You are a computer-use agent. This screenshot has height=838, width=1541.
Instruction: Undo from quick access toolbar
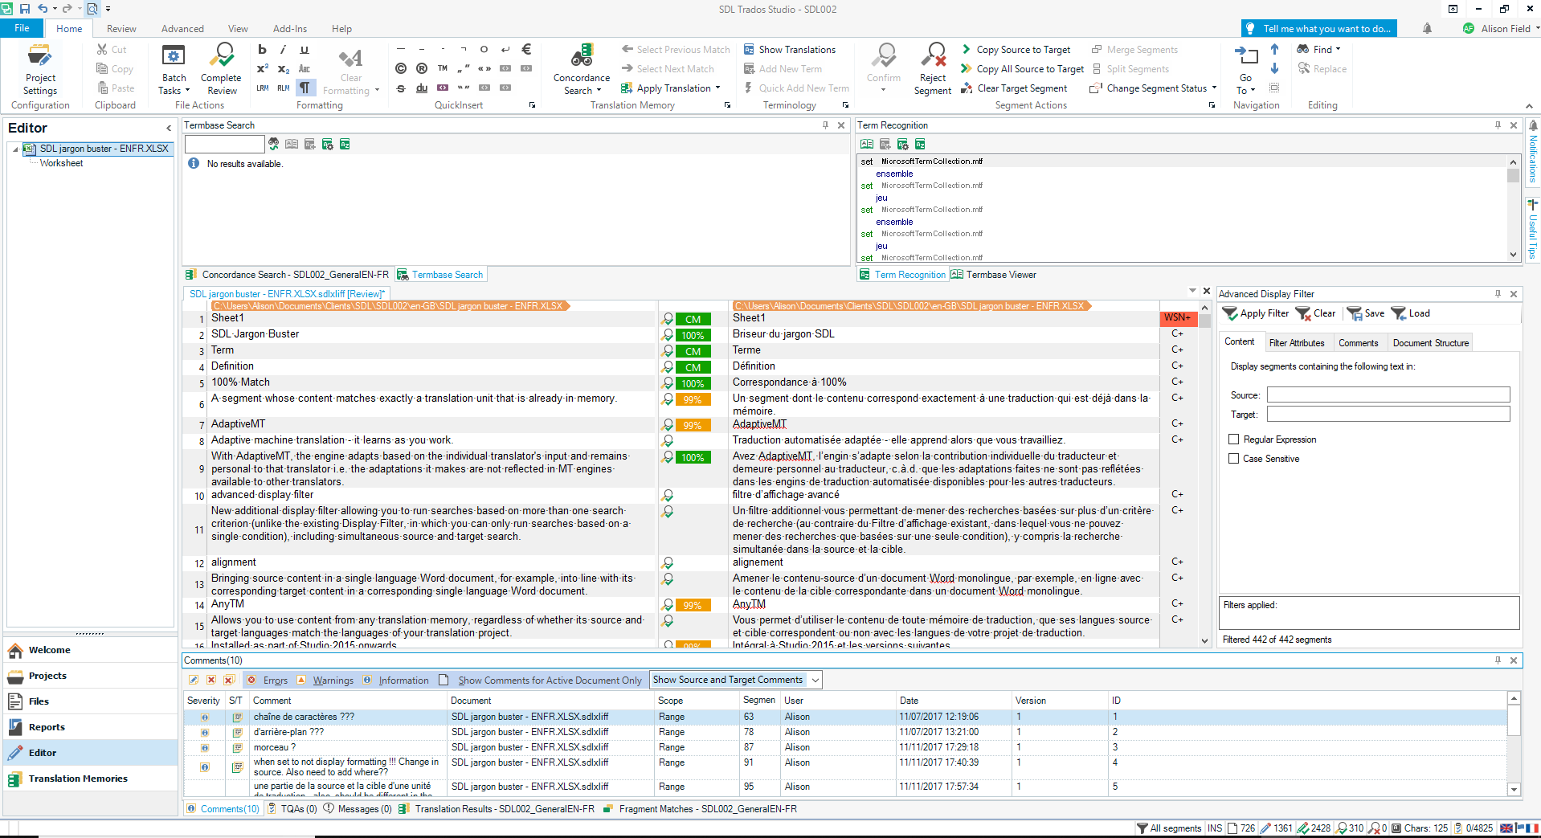pos(43,9)
